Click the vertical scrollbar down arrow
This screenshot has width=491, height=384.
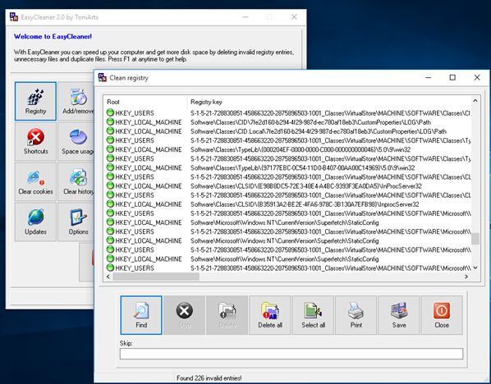click(475, 267)
